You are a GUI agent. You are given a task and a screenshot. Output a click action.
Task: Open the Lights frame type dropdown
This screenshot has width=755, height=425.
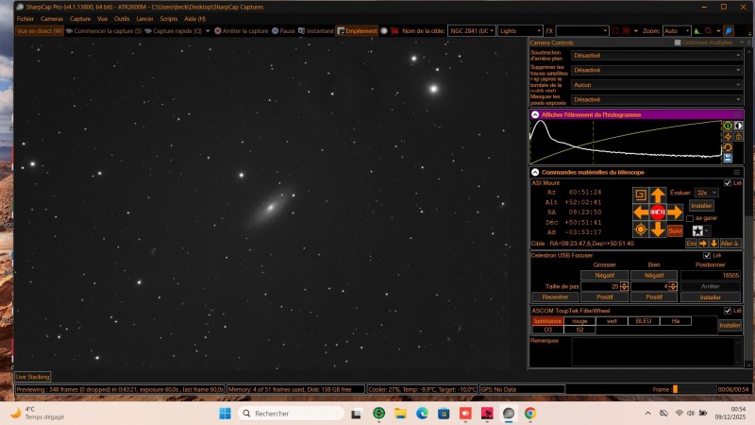(x=521, y=31)
